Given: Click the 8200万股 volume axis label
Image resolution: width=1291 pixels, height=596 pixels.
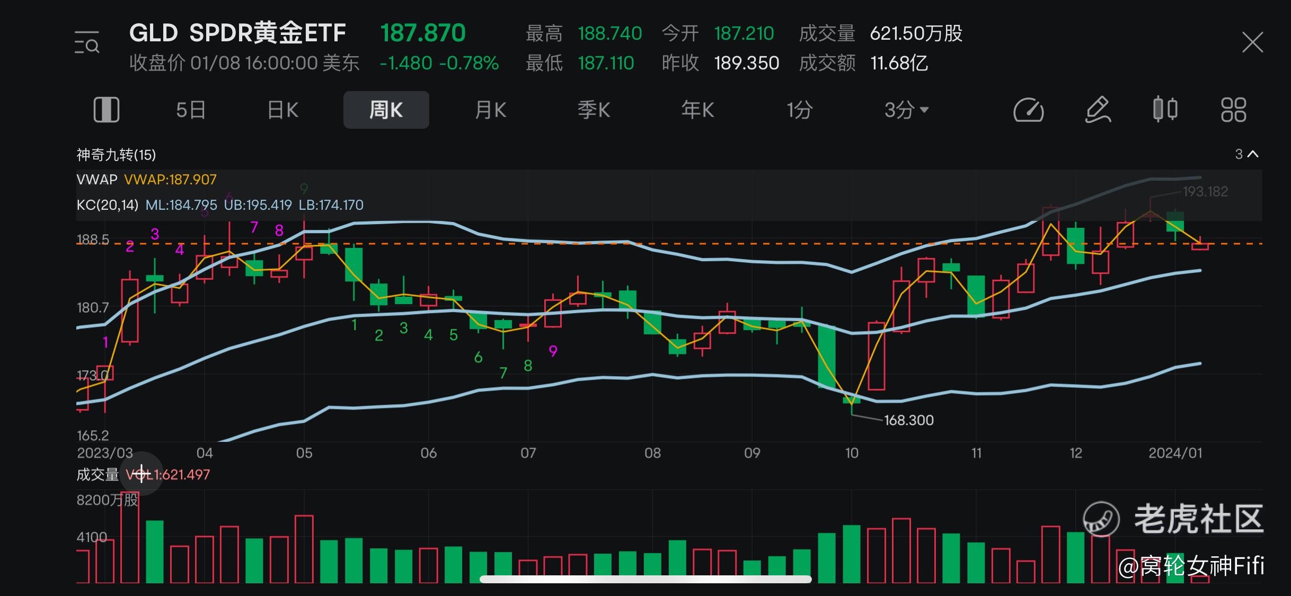Looking at the screenshot, I should tap(107, 500).
